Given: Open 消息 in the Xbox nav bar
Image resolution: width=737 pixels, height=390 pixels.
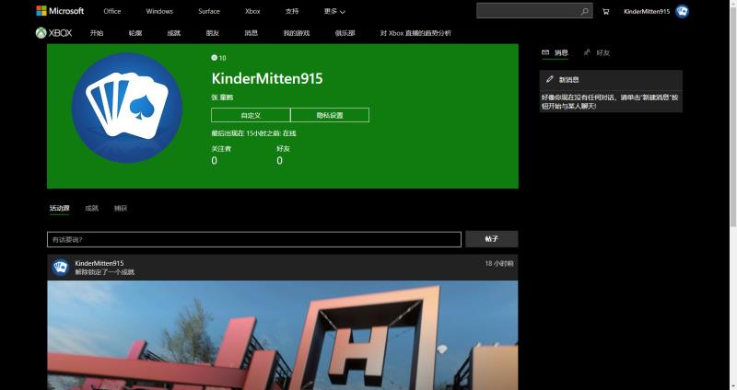Looking at the screenshot, I should pos(251,33).
